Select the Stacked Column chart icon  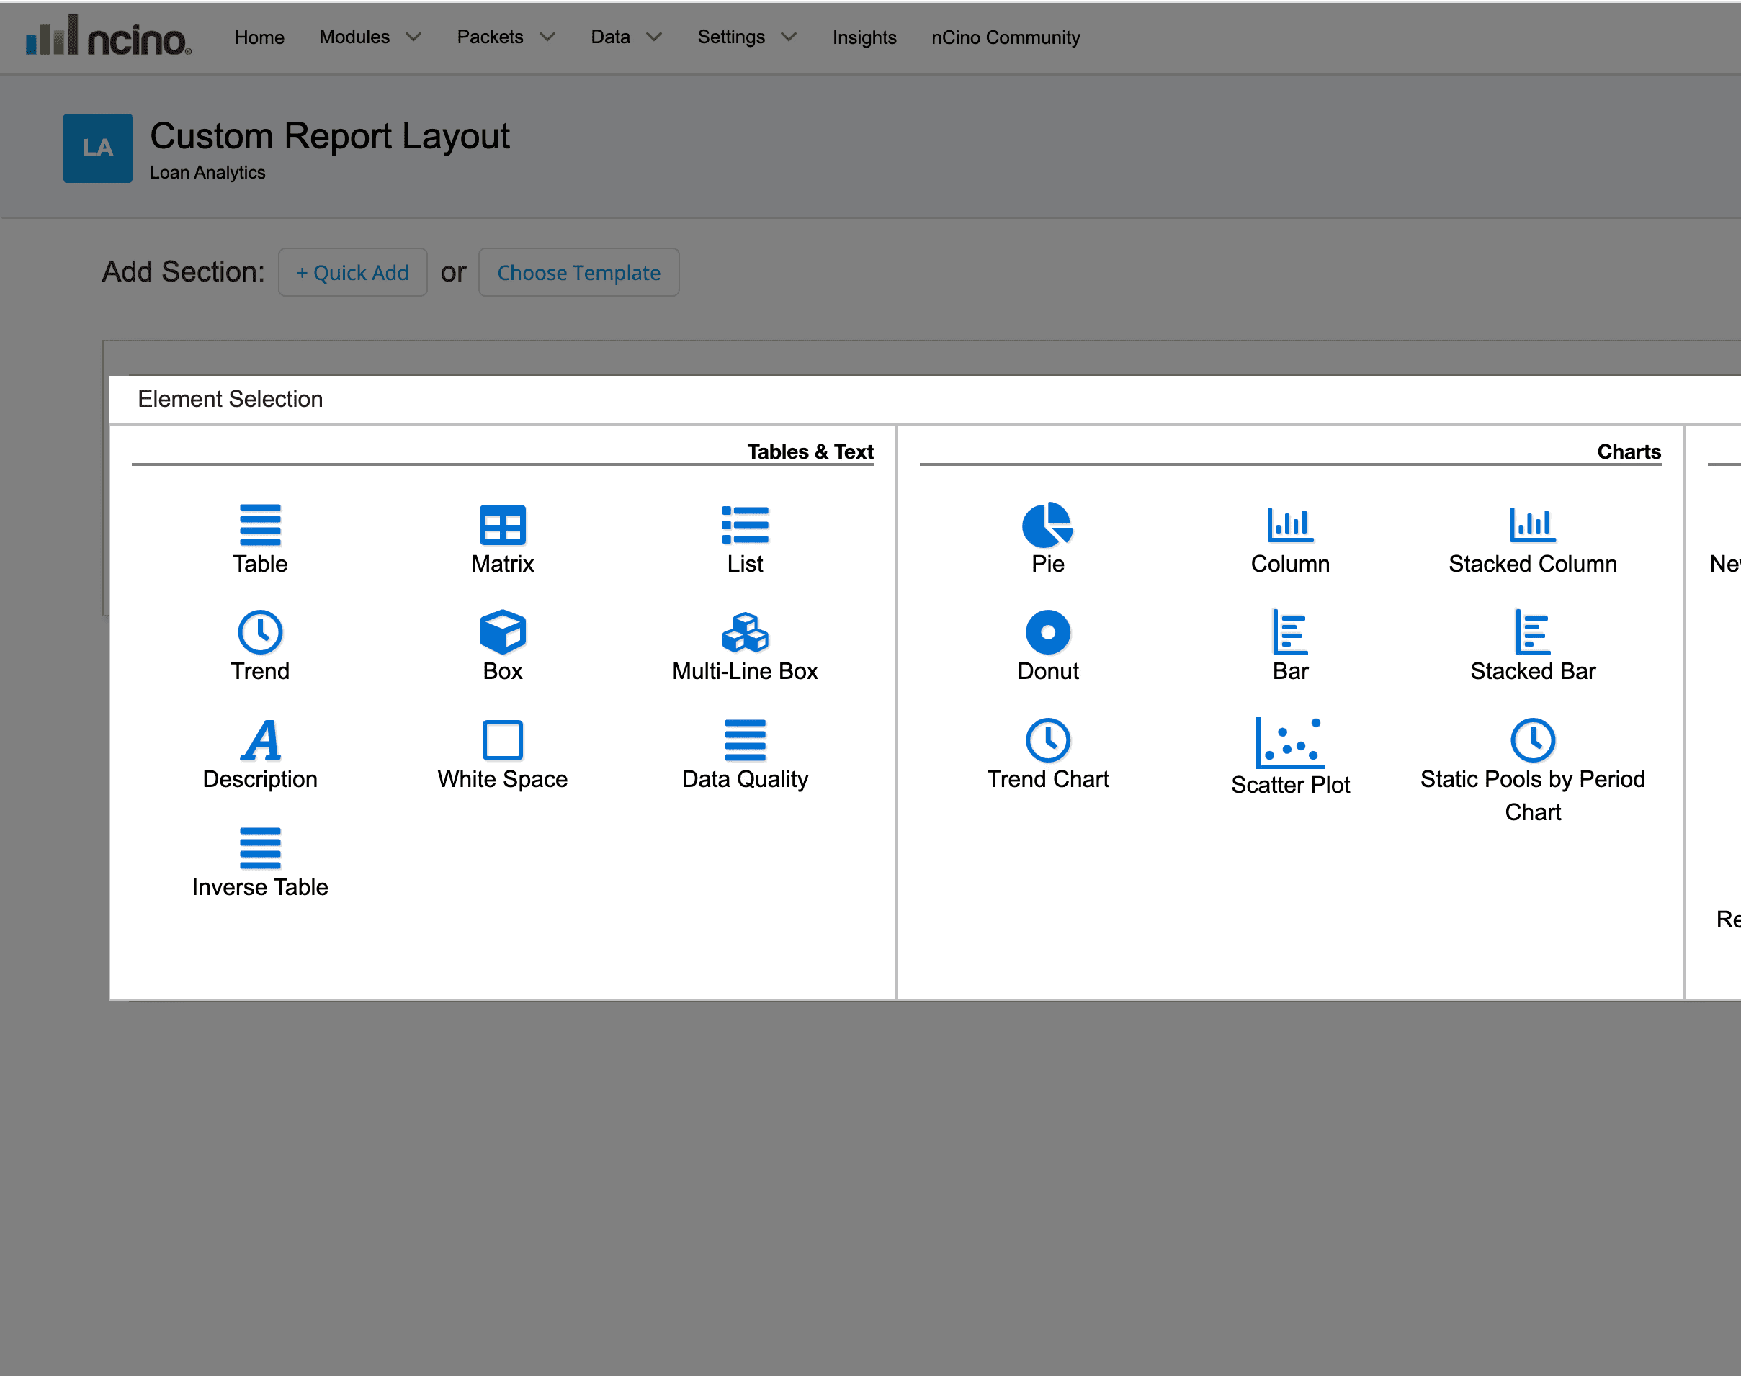pos(1531,525)
